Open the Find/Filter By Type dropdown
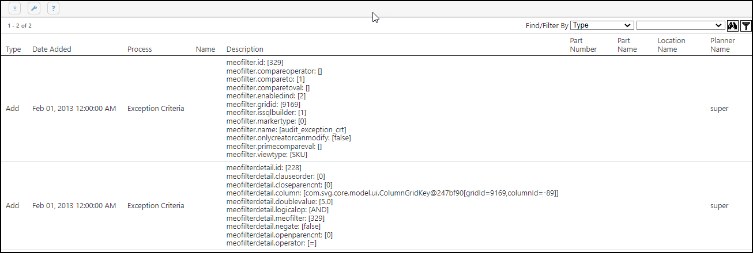The width and height of the screenshot is (753, 253). coord(602,25)
